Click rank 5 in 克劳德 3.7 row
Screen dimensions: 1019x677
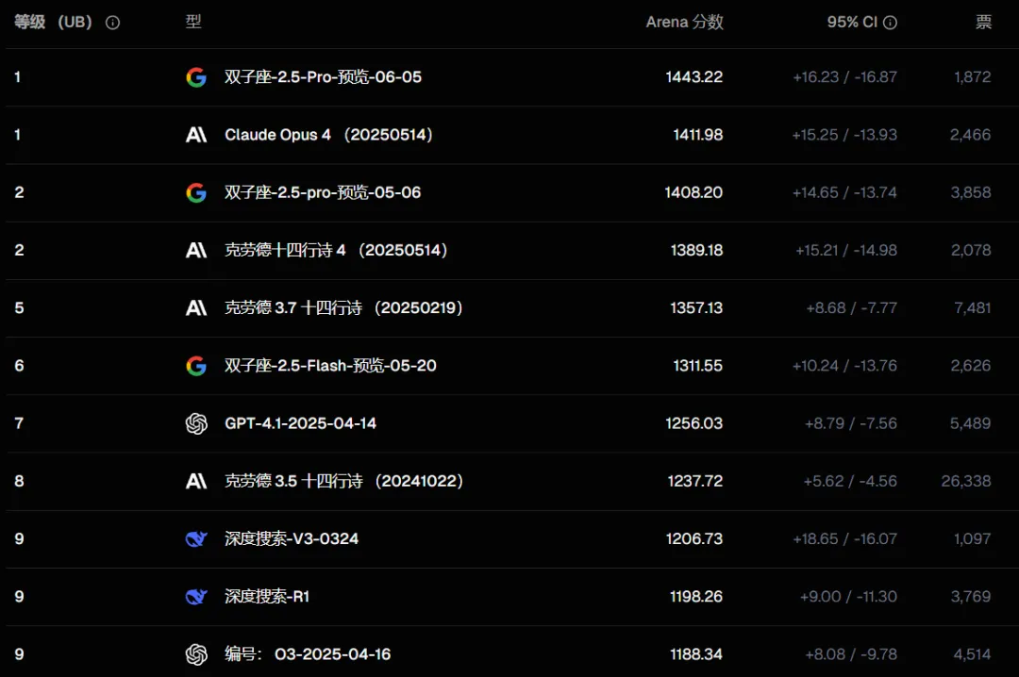point(20,308)
